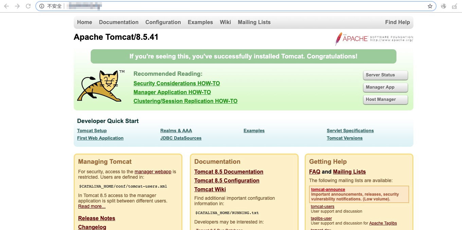Open Clustering/Session Replication HOW-TO link
Screen dimensions: 462x230
185,101
